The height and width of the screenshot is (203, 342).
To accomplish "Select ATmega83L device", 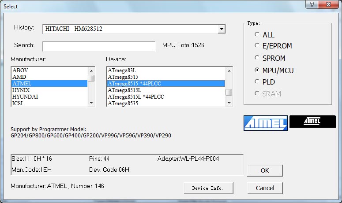I will [166, 70].
